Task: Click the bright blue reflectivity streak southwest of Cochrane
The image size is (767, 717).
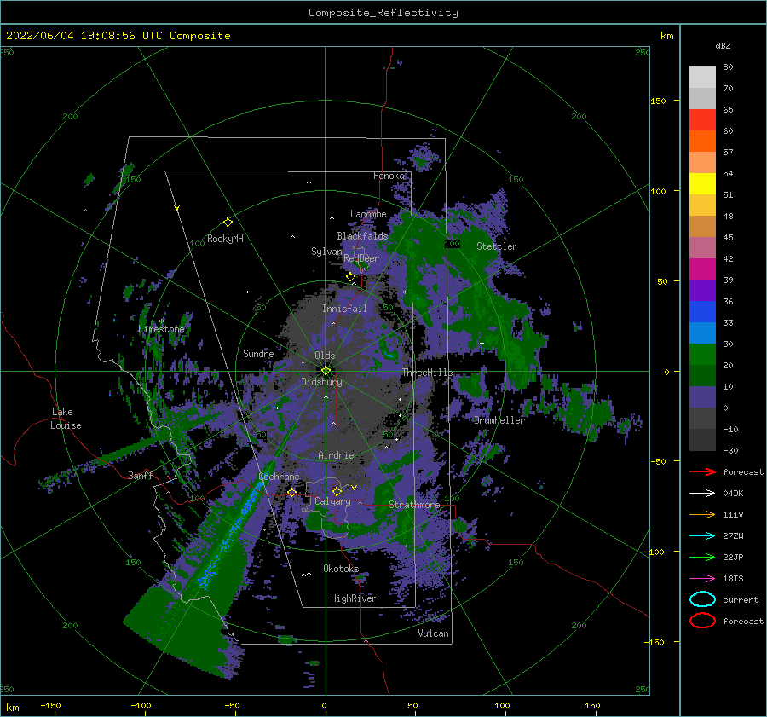Action: pos(230,531)
